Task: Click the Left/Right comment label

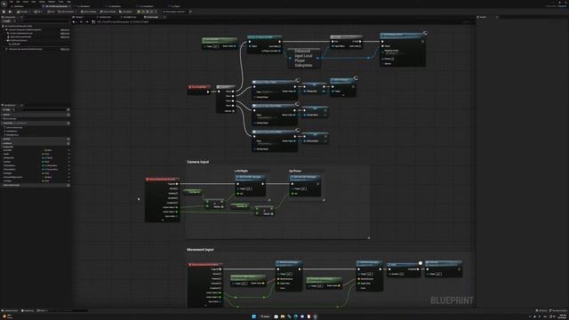Action: [241, 171]
